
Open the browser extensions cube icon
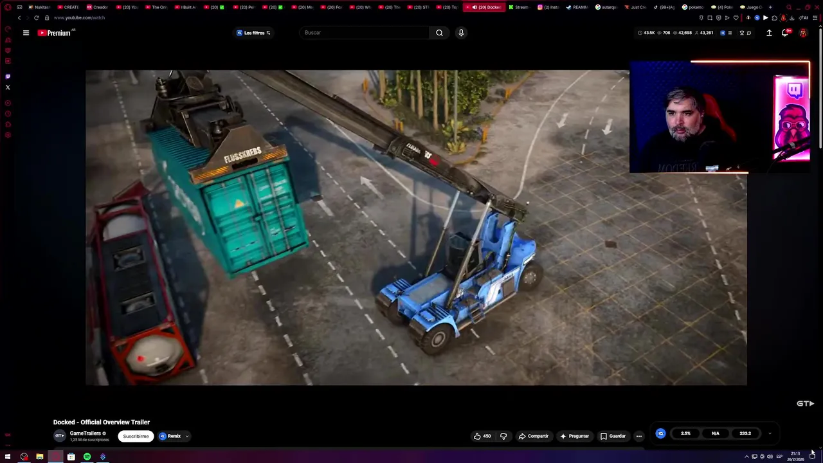(x=774, y=18)
